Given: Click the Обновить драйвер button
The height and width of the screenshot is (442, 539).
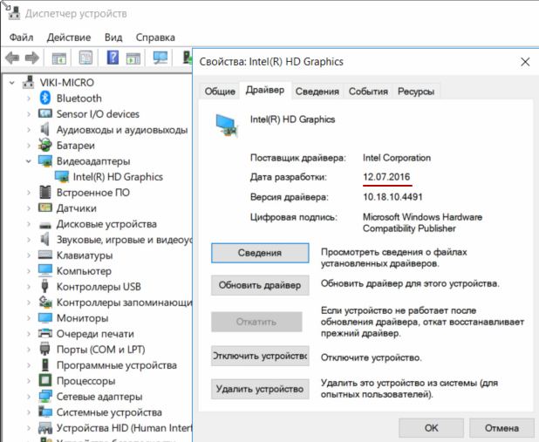Looking at the screenshot, I should 260,285.
